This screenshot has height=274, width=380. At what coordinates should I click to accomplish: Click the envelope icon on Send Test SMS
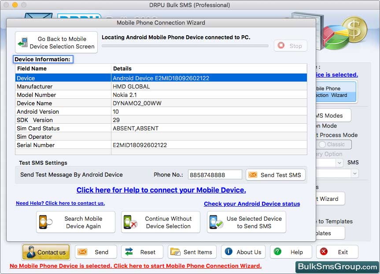coord(252,174)
